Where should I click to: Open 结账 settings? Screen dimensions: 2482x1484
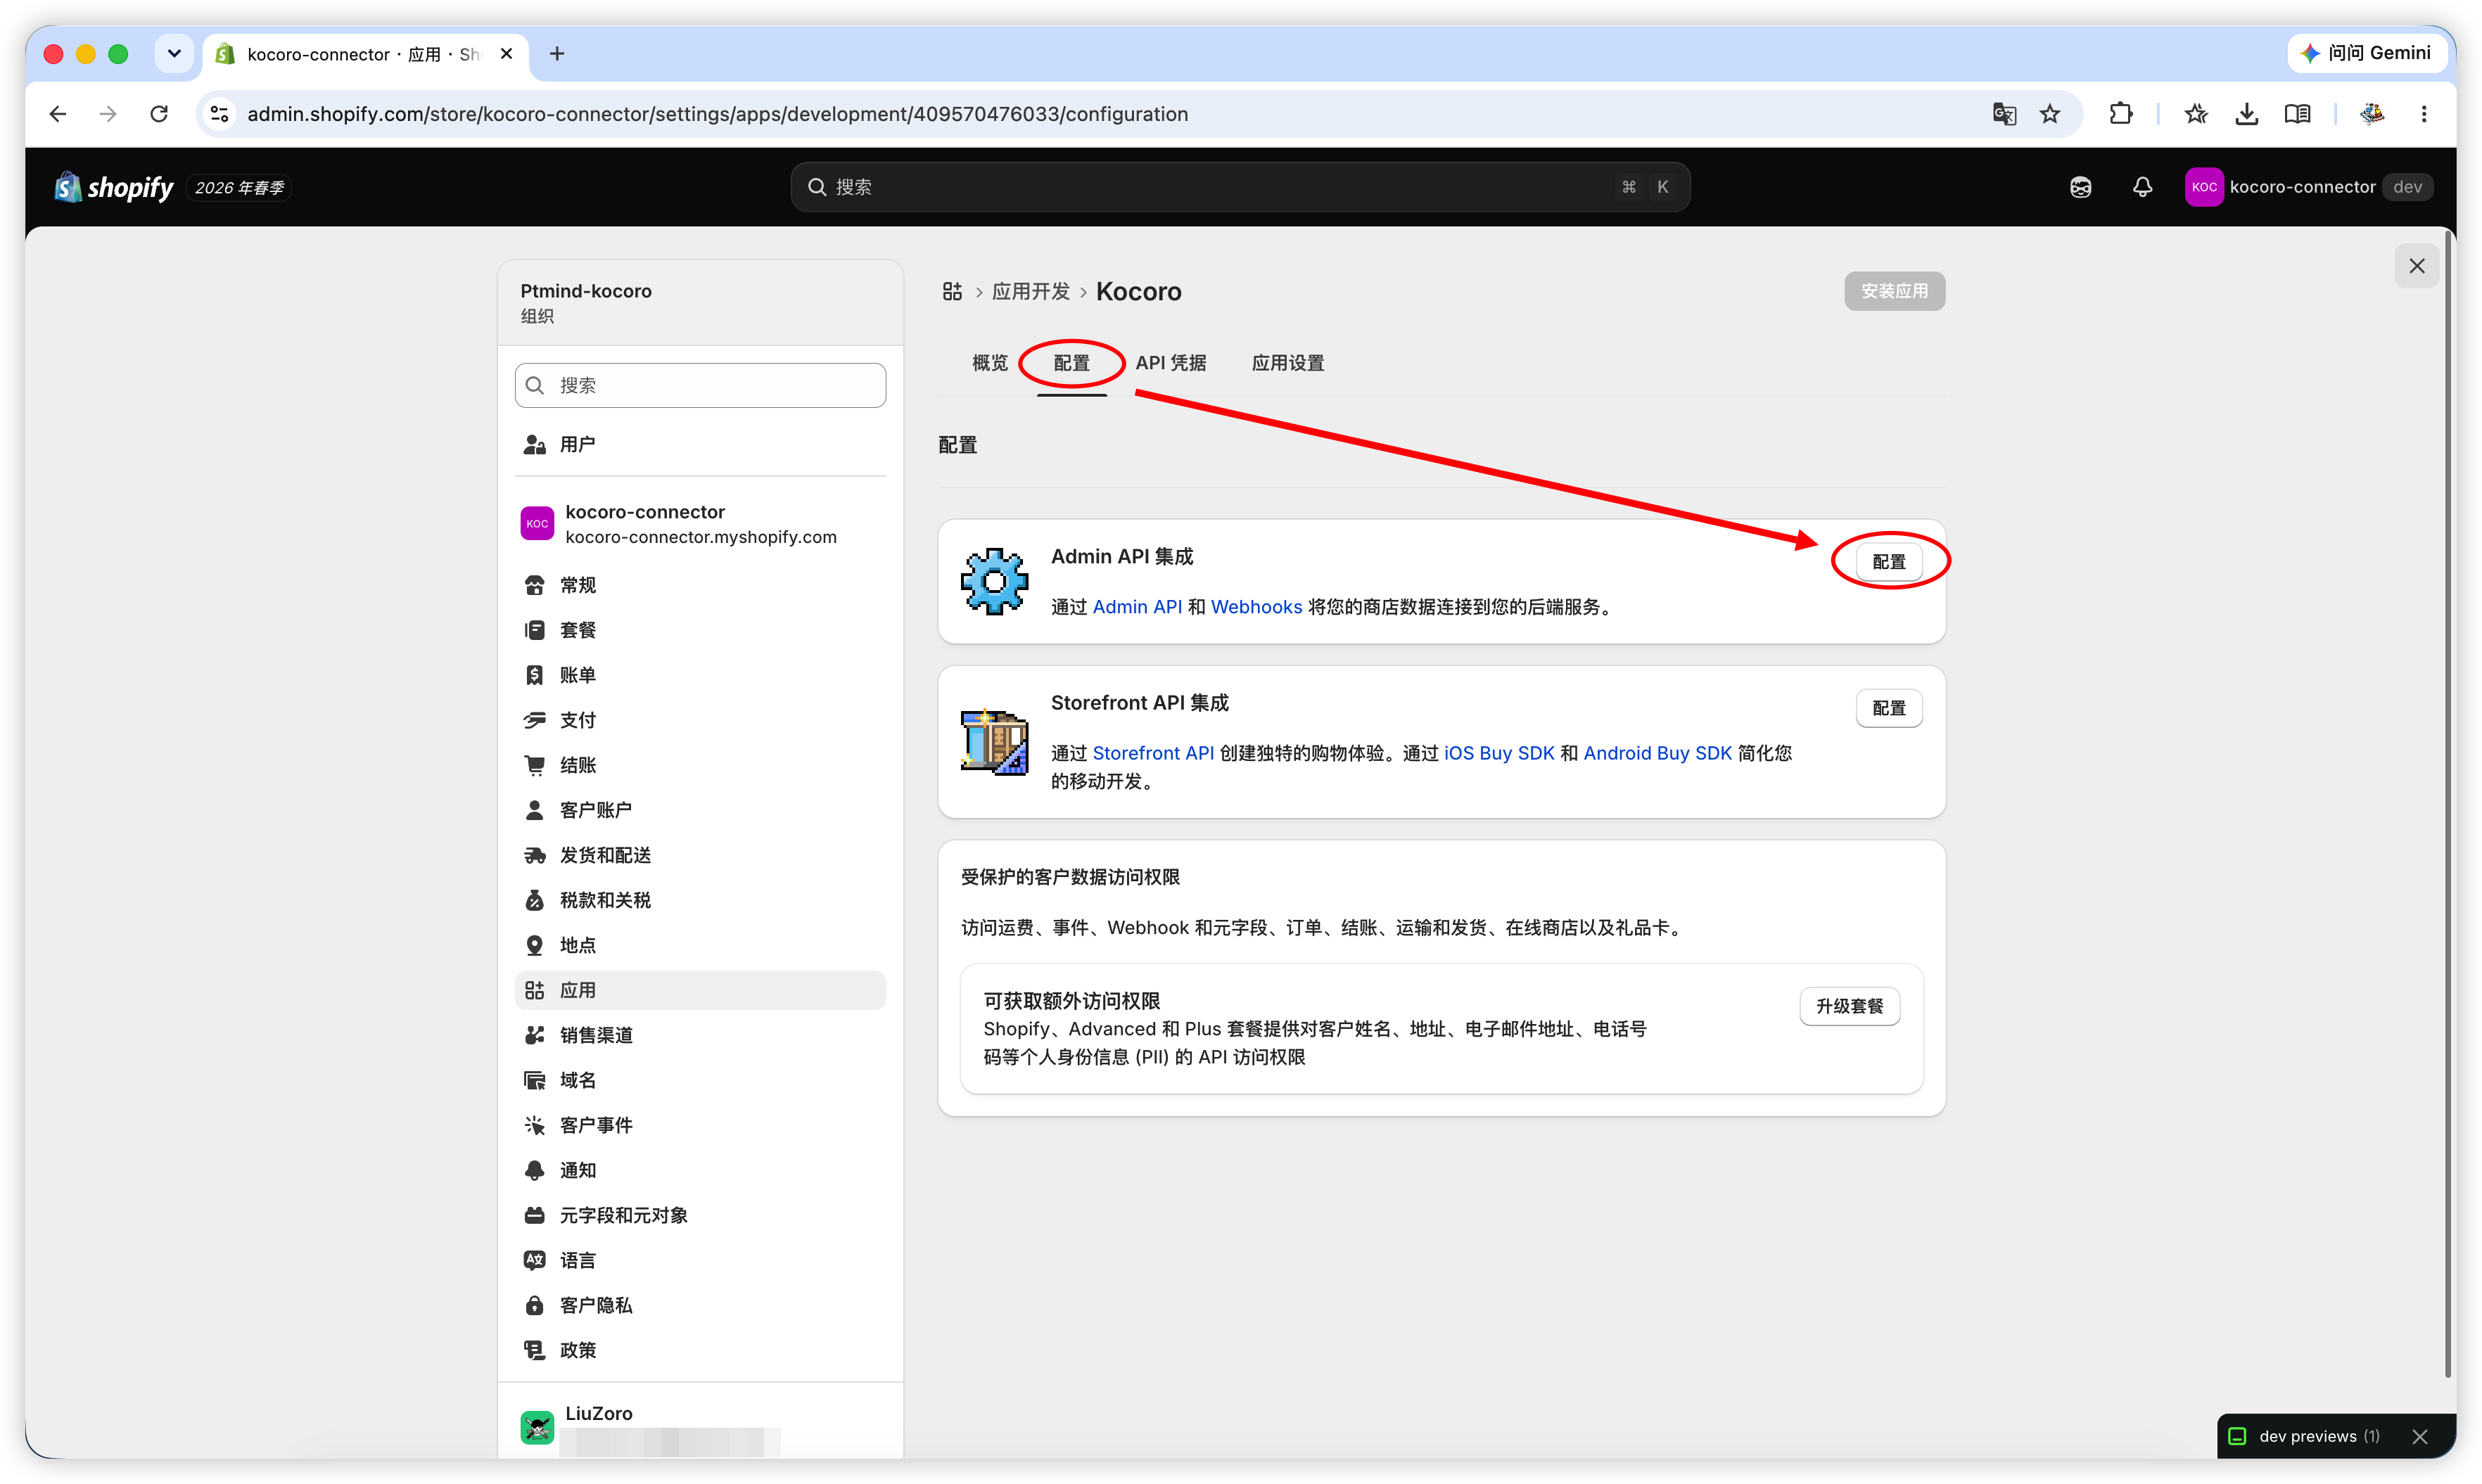700,765
